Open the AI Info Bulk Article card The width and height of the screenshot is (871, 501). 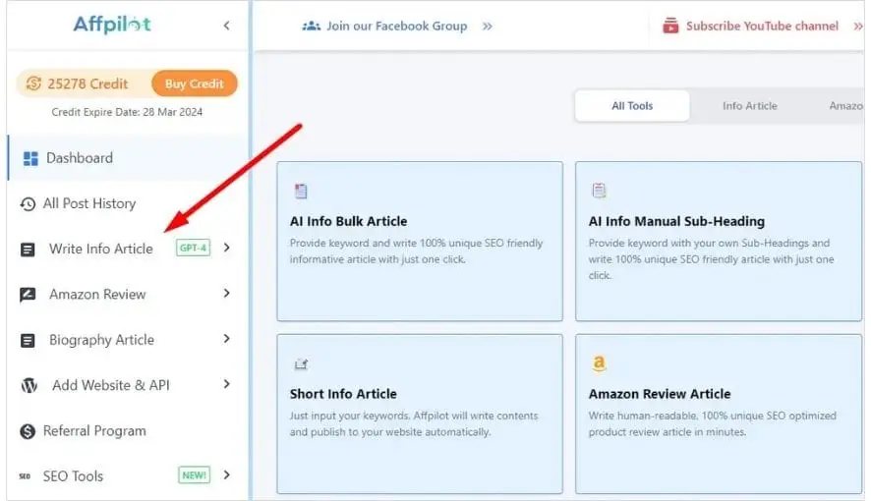pos(420,242)
